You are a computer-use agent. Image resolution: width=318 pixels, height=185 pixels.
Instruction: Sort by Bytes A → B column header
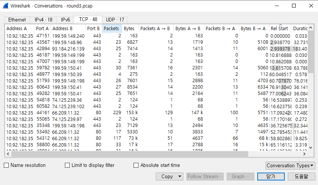coord(189,29)
